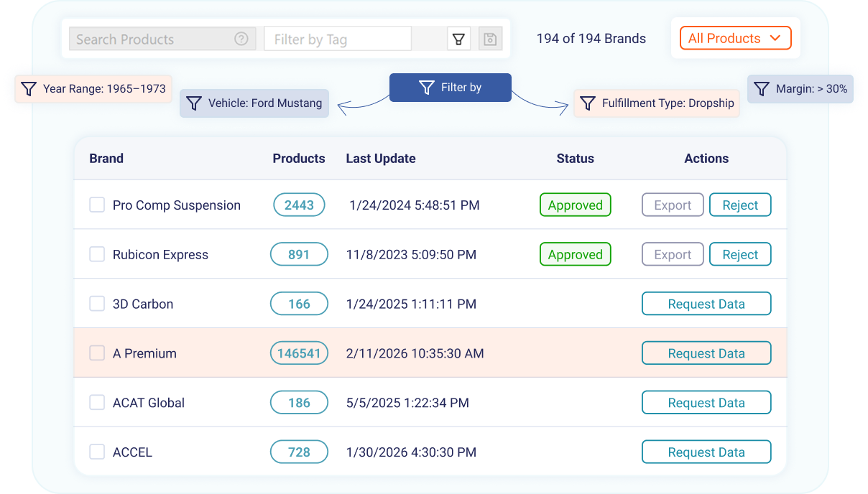
Task: Click the Year Range 1965–1973 filter chip
Action: tap(93, 89)
